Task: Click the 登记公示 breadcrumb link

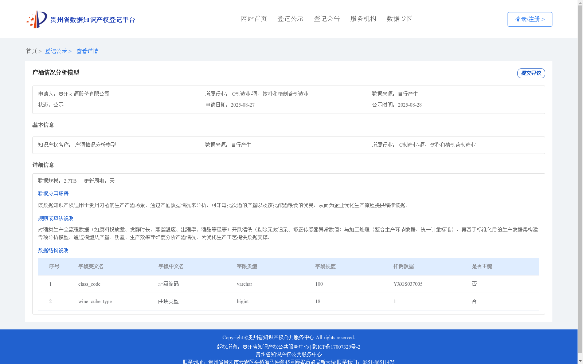Action: [56, 51]
